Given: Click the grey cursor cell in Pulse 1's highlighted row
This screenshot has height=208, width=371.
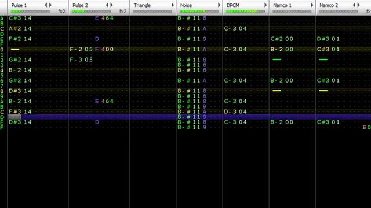Looking at the screenshot, I should click(x=14, y=117).
